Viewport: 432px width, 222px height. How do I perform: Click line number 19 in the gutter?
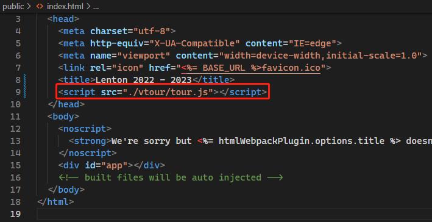coord(15,213)
